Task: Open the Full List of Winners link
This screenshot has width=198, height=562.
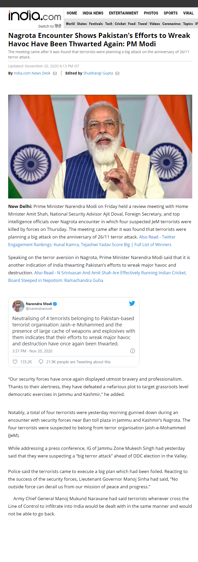Action: click(x=153, y=245)
